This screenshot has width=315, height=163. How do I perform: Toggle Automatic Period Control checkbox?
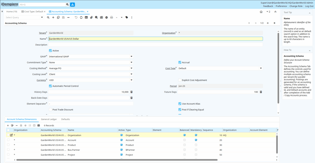(x=50, y=86)
